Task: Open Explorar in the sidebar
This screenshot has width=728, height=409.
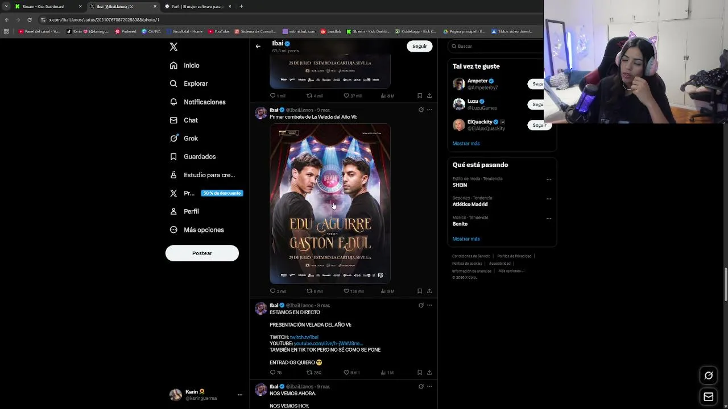Action: coord(189,84)
